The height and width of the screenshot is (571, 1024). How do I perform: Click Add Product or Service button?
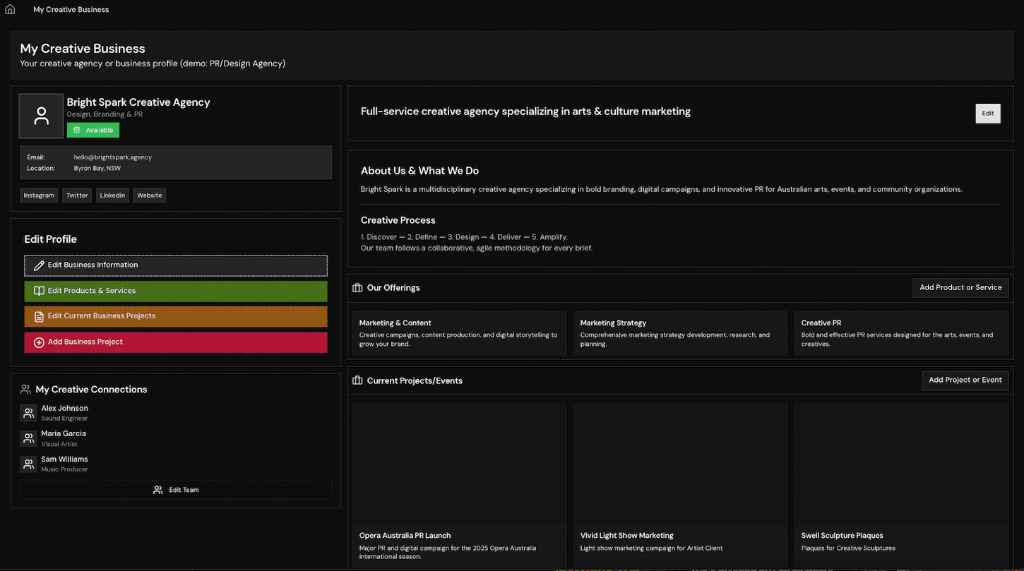click(960, 288)
